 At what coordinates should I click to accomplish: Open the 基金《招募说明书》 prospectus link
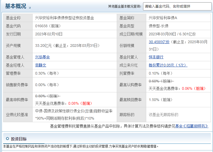pyautogui.click(x=192, y=126)
